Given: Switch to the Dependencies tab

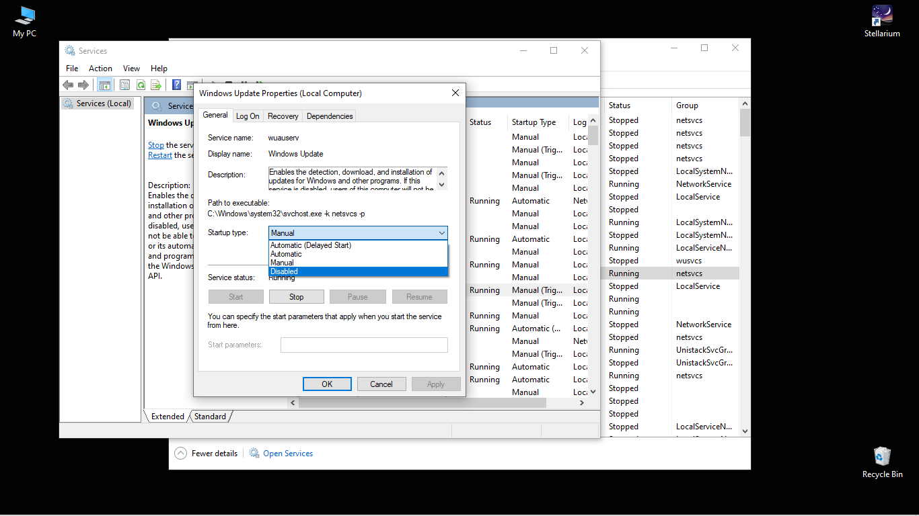Looking at the screenshot, I should (x=330, y=116).
